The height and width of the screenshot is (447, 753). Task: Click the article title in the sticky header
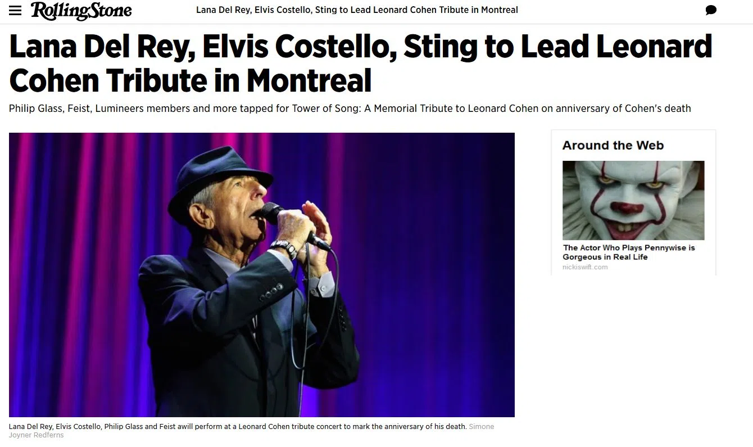click(357, 10)
